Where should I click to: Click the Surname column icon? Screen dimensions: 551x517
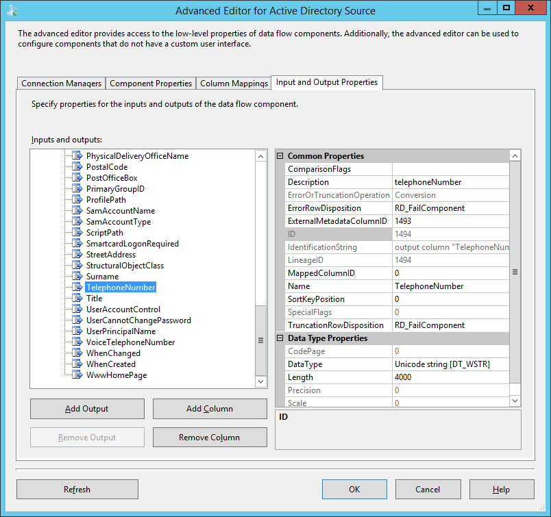77,276
